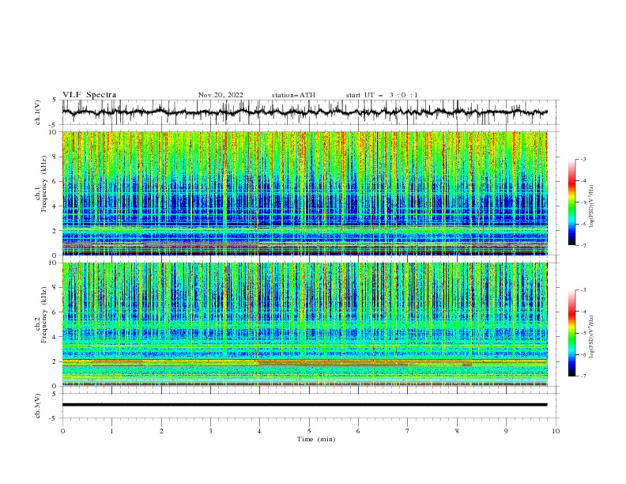Click the "-3" value on ch.1 colorbar
This screenshot has height=484, width=626.
[x=583, y=159]
